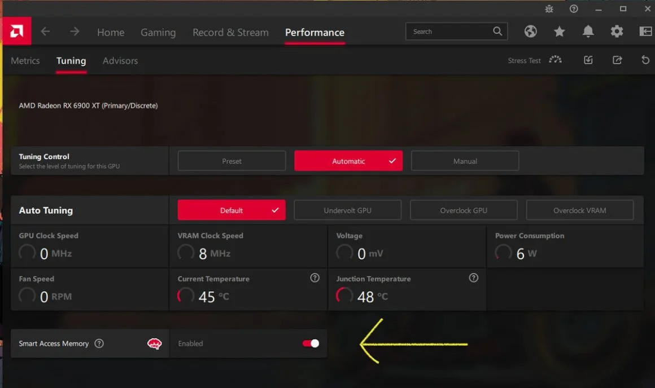The image size is (655, 388).
Task: Click the reset tuning icon
Action: tap(645, 60)
